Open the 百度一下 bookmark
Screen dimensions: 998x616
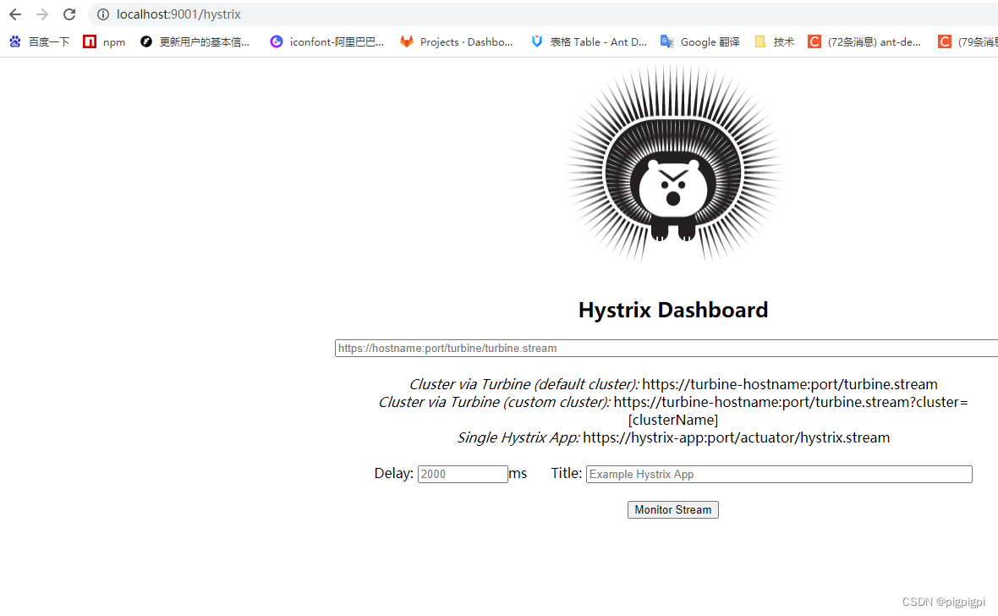coord(40,41)
